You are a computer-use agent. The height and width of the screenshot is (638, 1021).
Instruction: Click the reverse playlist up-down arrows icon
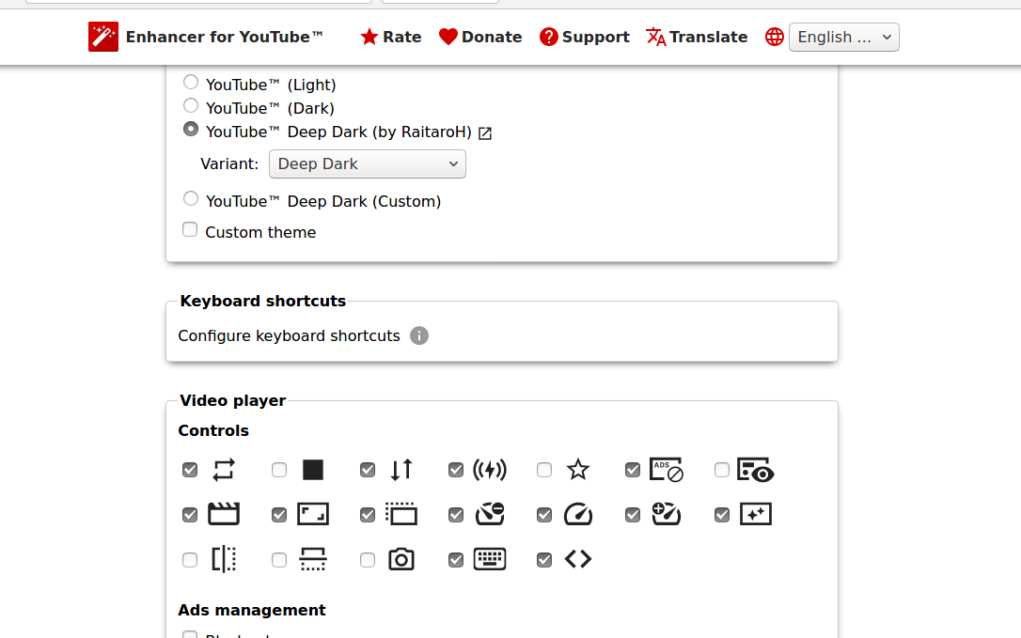tap(401, 470)
